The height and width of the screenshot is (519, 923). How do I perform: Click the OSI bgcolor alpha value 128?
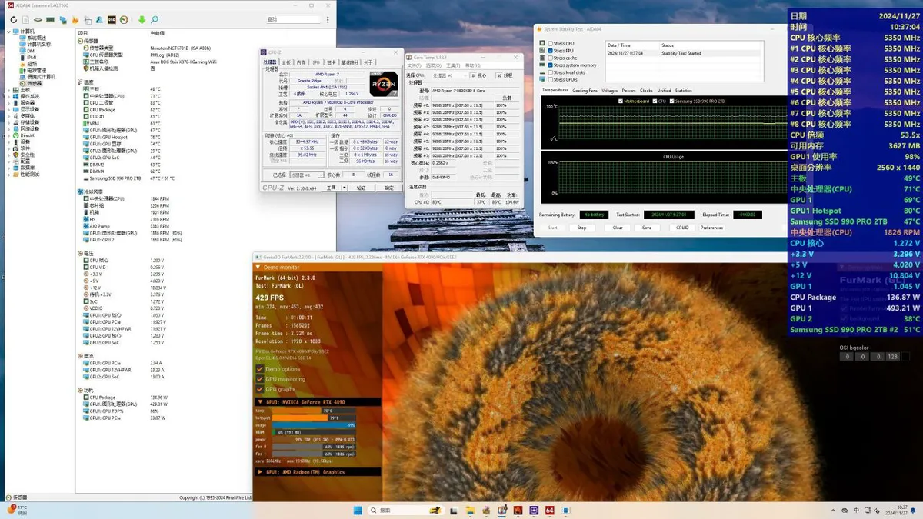click(891, 357)
